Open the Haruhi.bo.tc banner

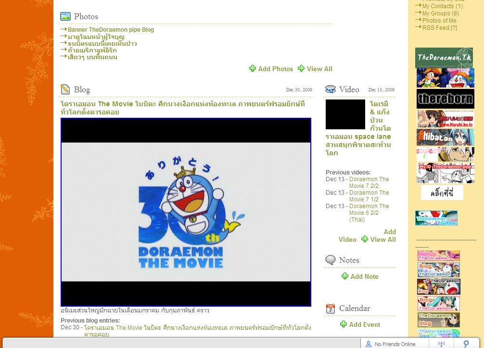tap(445, 119)
